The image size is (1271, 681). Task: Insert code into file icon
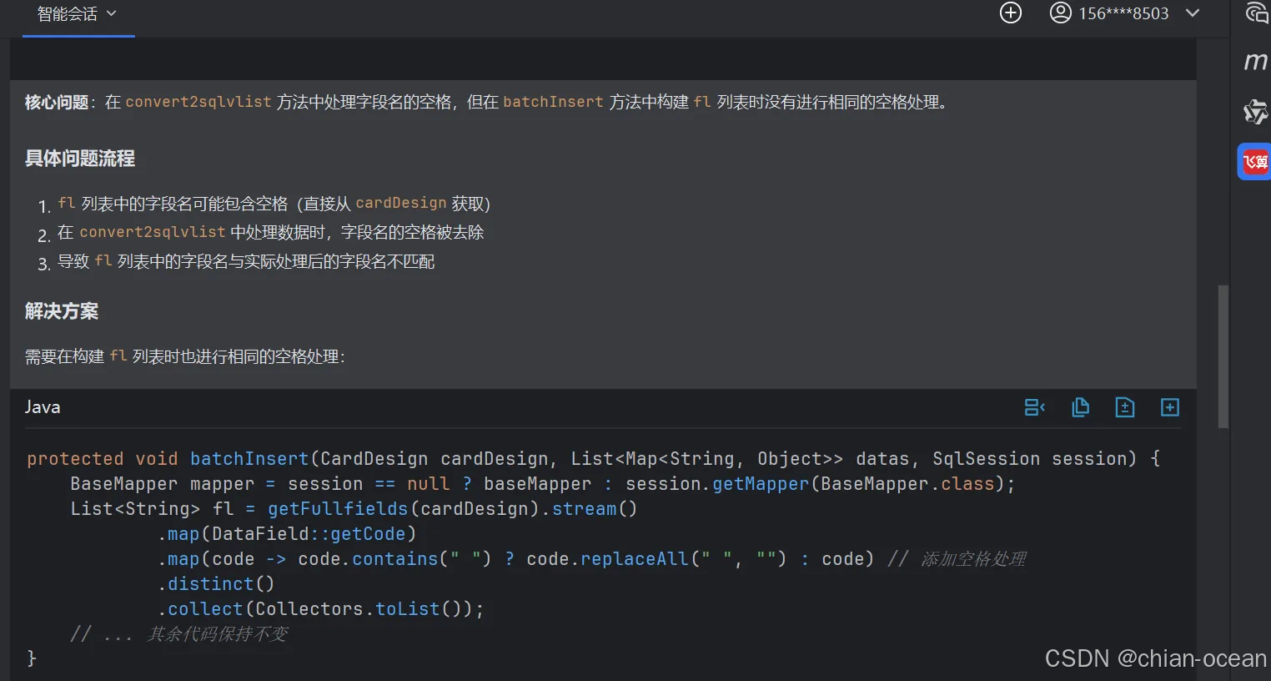click(1125, 407)
